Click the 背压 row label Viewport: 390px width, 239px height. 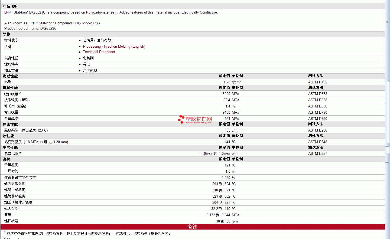(8, 215)
